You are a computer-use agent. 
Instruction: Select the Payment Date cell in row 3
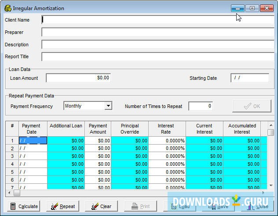pos(33,156)
